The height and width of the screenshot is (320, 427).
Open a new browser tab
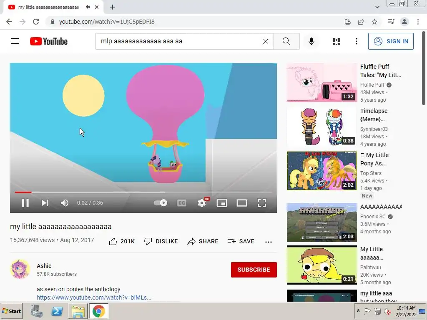click(x=113, y=7)
